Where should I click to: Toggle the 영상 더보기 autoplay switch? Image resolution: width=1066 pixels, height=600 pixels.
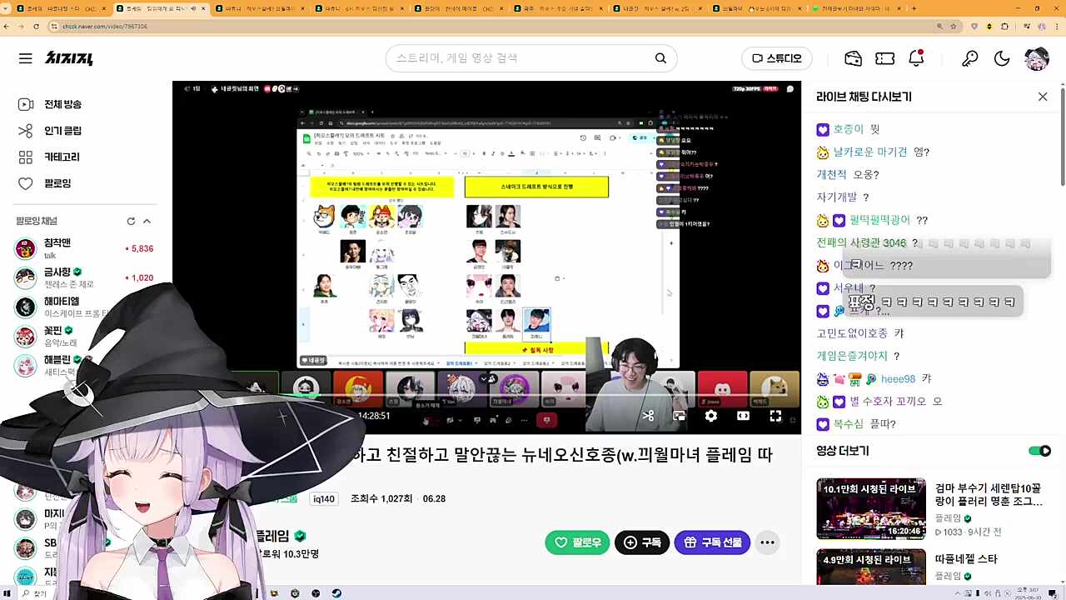point(1039,451)
